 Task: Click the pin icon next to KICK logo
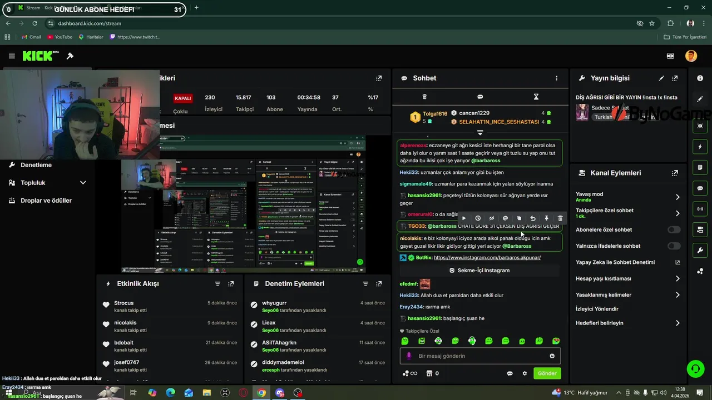[70, 56]
